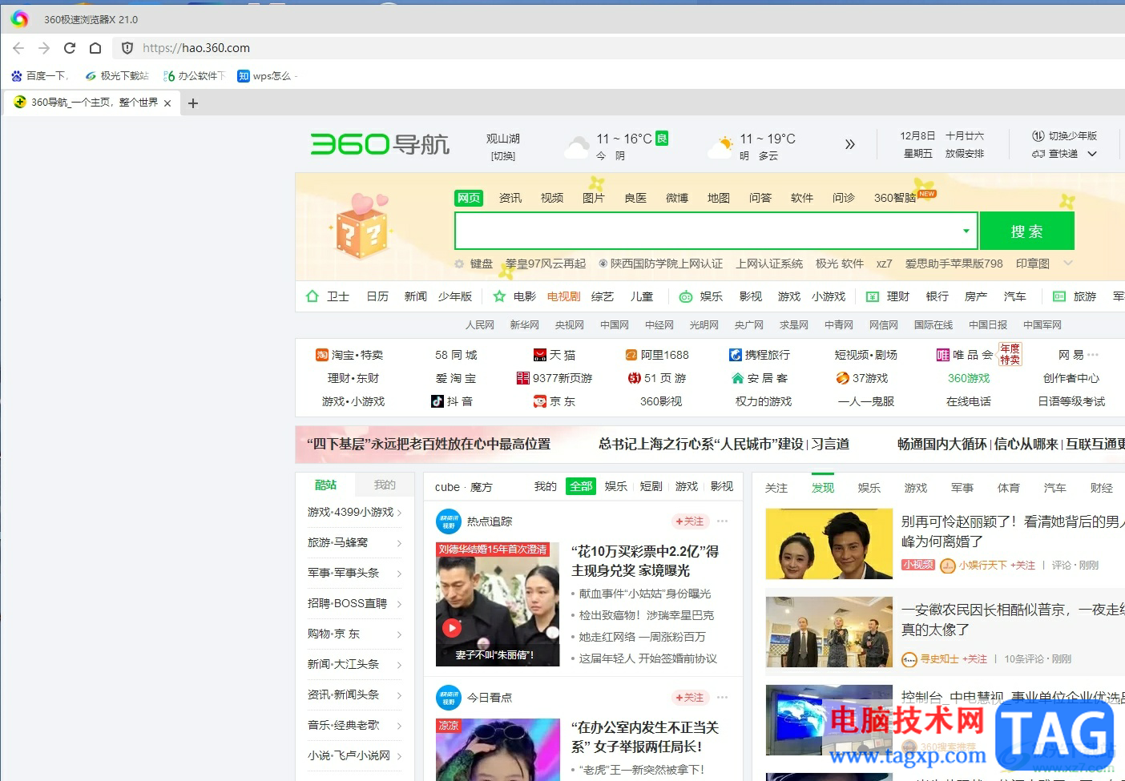
Task: Open the 百度一下 bookmark
Action: pyautogui.click(x=39, y=76)
